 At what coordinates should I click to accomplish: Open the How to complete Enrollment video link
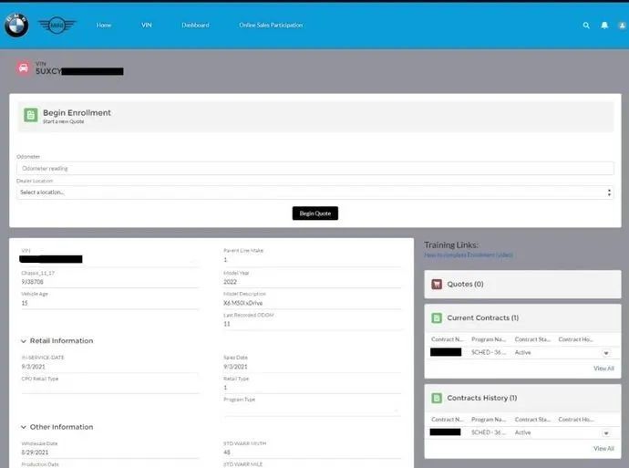click(x=469, y=255)
